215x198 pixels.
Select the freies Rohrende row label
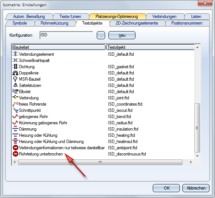click(x=33, y=104)
